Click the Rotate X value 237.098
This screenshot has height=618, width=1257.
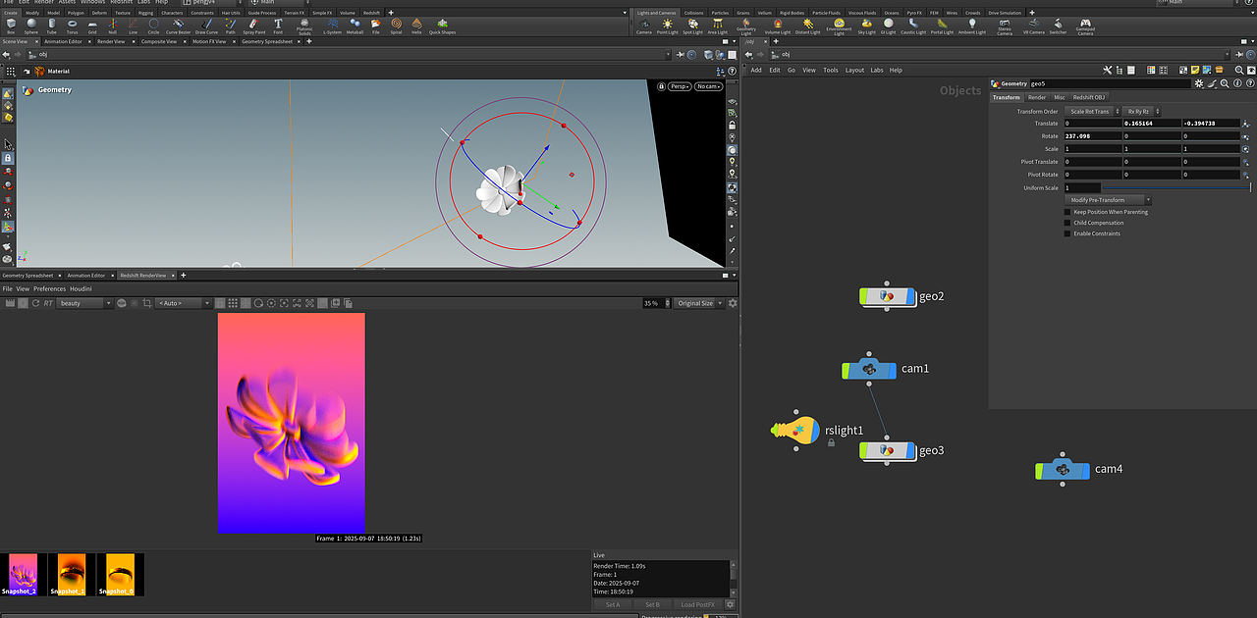pos(1093,136)
